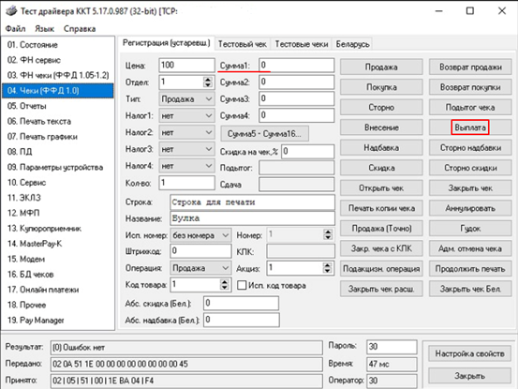Select '09. Параметры устройства' in sidebar
This screenshot has height=389, width=518.
coord(58,167)
